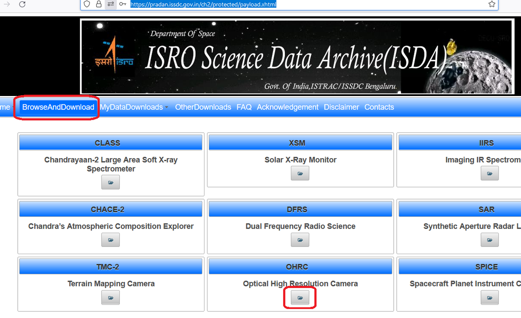Click 'Dual Frequency Radio Science' text
Screen dimensions: 521x318
click(300, 226)
